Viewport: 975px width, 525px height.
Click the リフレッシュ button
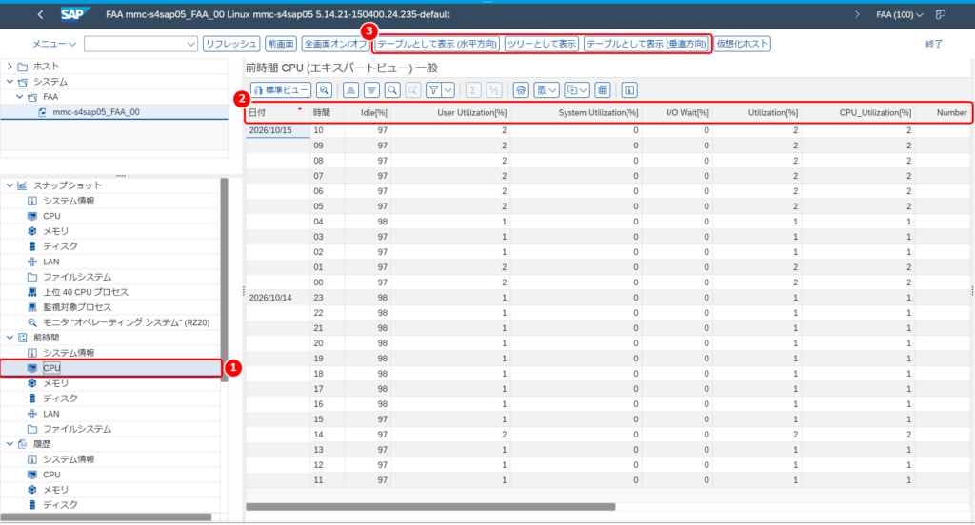point(231,44)
